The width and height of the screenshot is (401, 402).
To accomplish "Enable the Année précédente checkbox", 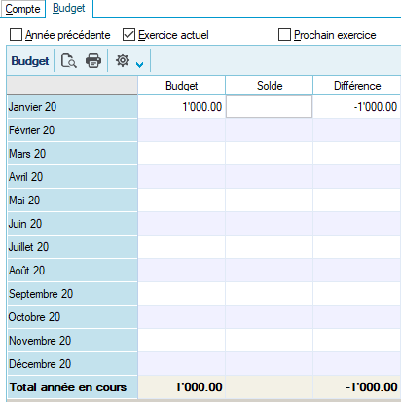I will coord(16,35).
